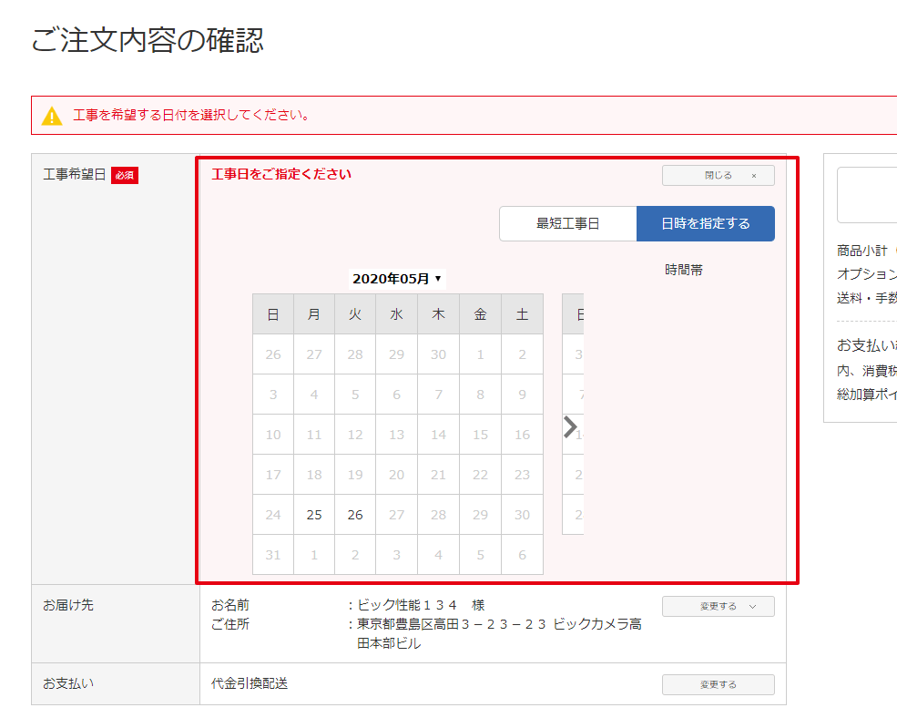Screen dimensions: 897x718
Task: Click the chevron on the お届け先 変更する button
Action: click(x=750, y=606)
